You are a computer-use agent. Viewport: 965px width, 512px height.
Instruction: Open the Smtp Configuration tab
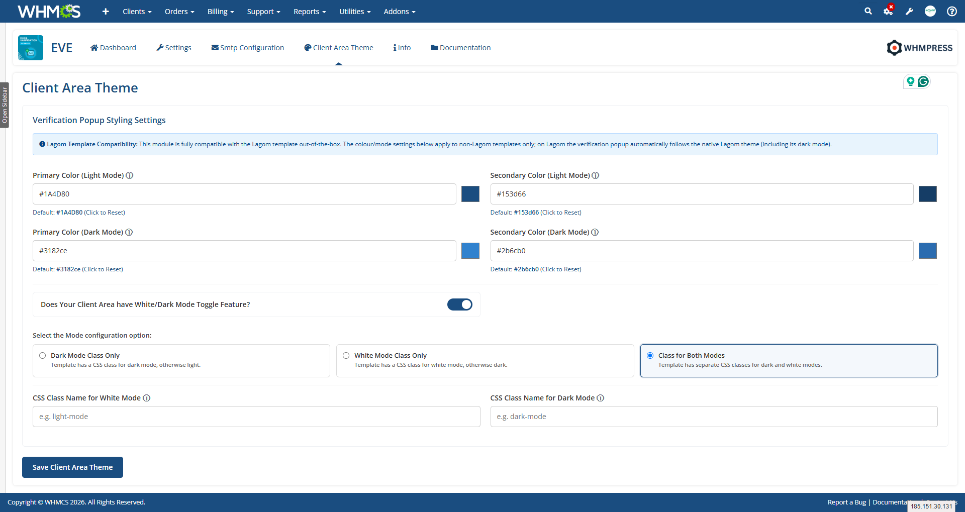coord(248,48)
